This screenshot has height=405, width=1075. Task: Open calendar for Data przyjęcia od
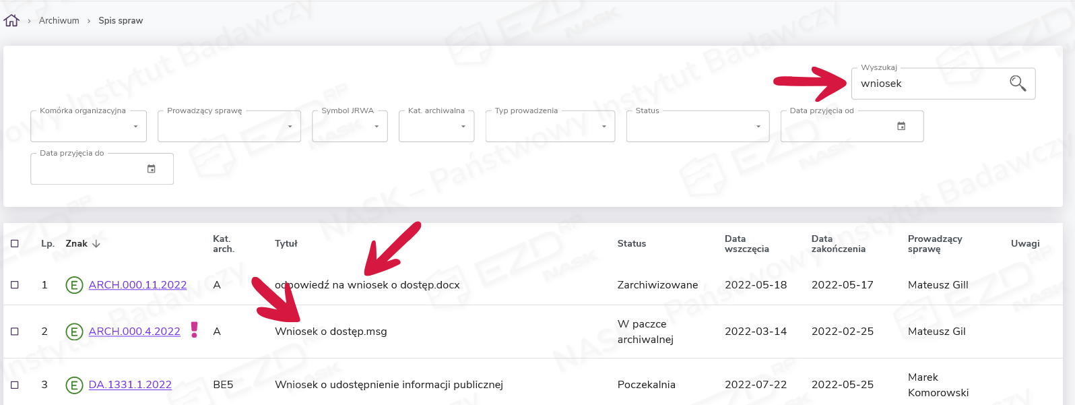pos(901,126)
